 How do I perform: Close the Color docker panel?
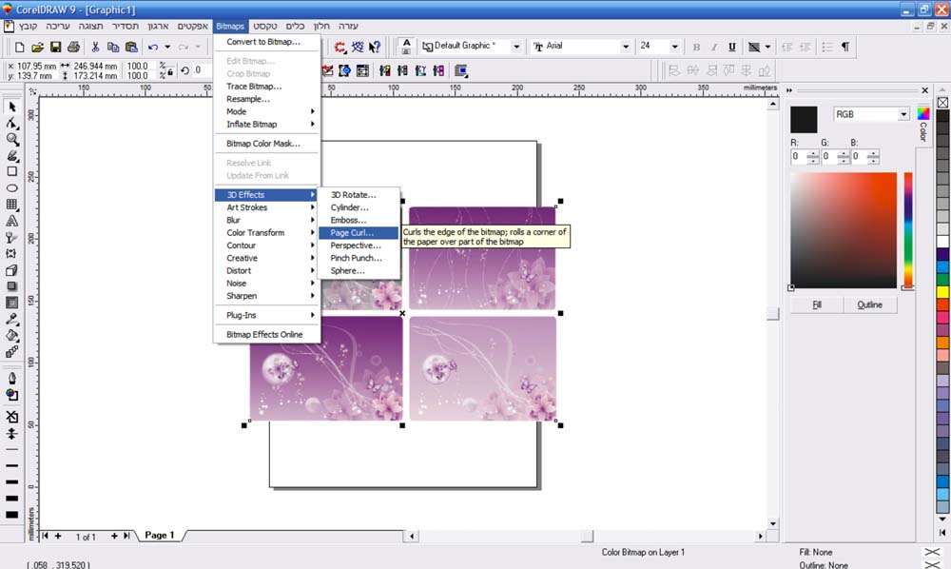click(x=925, y=90)
